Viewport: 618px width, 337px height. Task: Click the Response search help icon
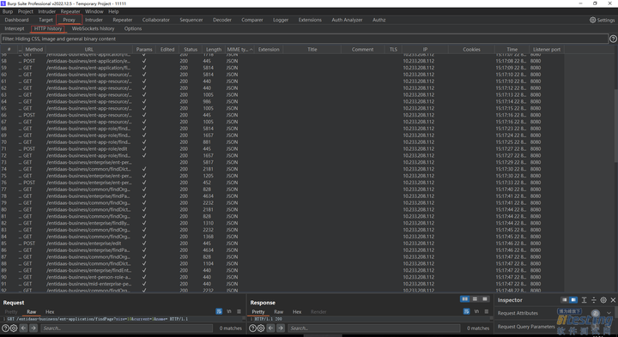[252, 328]
